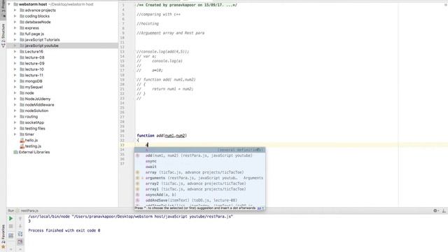448x252 pixels.
Task: Click the up-arrow stack trace icon
Action: pos(20,218)
